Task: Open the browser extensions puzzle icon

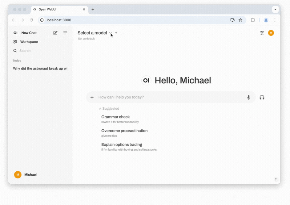Action: click(x=253, y=20)
